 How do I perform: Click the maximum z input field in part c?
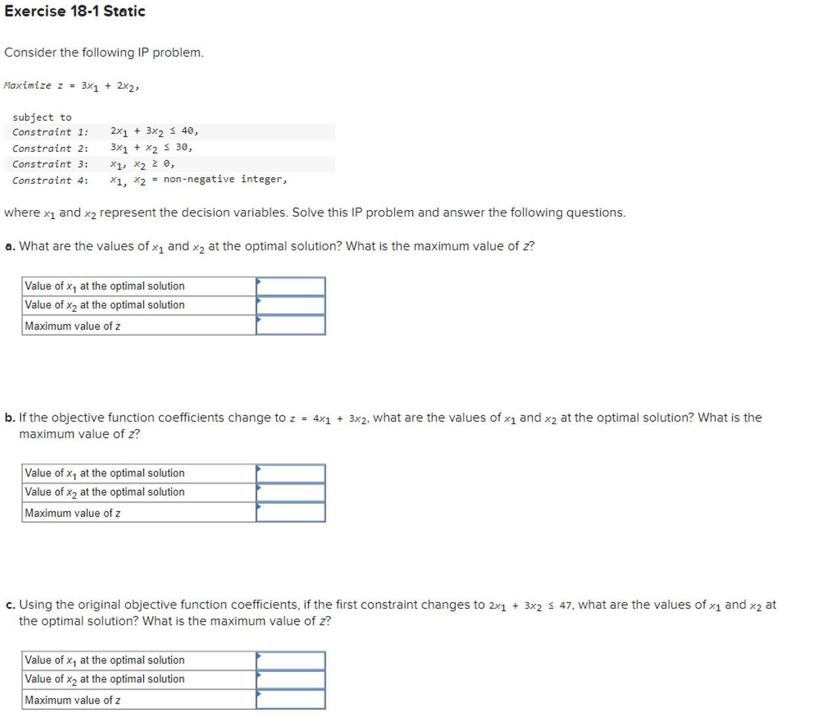click(292, 699)
